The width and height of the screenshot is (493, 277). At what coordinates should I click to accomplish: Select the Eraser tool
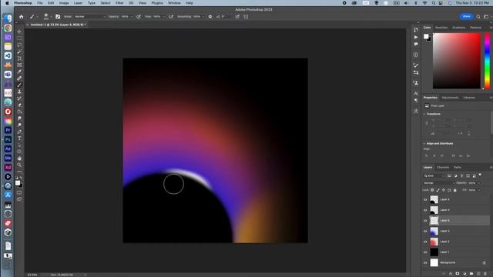(19, 105)
